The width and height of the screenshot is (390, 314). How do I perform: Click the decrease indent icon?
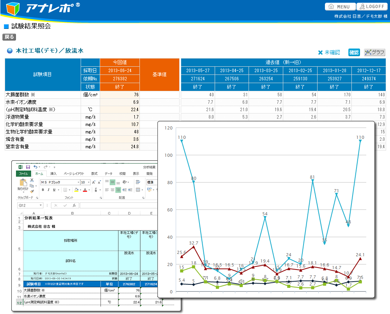click(x=124, y=190)
